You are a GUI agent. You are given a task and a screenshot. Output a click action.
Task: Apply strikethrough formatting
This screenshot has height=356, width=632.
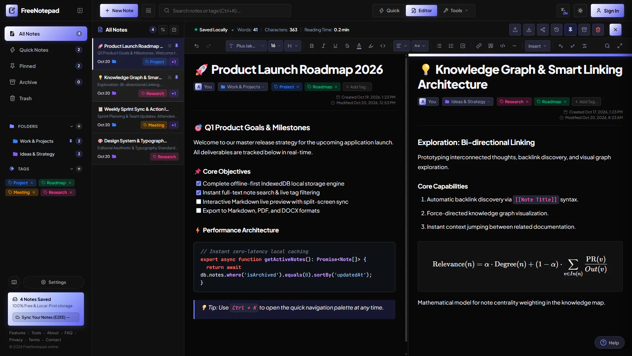point(347,46)
